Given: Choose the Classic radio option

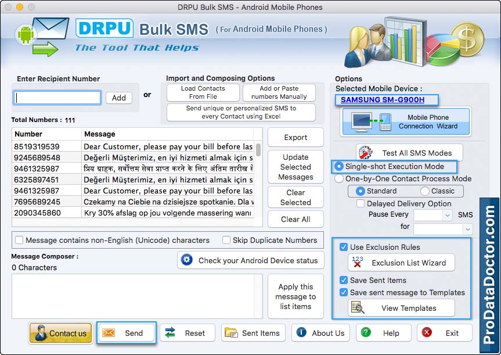Looking at the screenshot, I should point(424,191).
